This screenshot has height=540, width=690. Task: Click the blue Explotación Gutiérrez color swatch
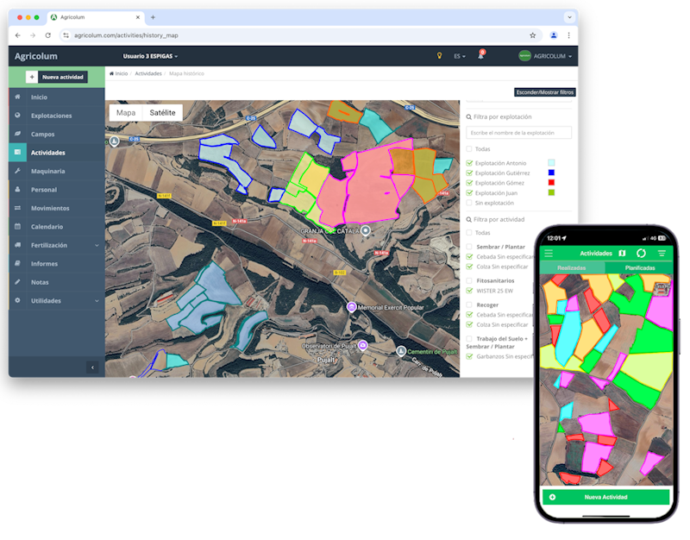[x=551, y=173]
